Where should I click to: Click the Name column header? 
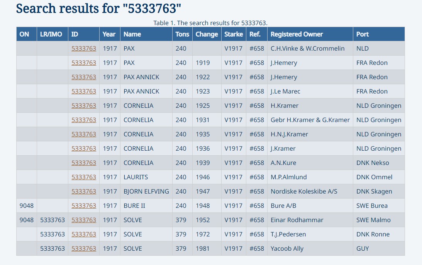(146, 34)
